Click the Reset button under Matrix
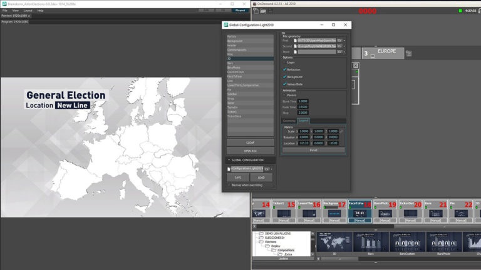 [313, 150]
